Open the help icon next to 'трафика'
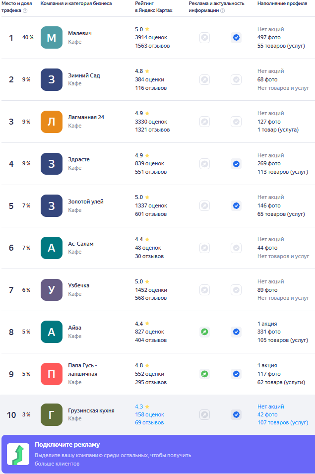 pos(25,10)
